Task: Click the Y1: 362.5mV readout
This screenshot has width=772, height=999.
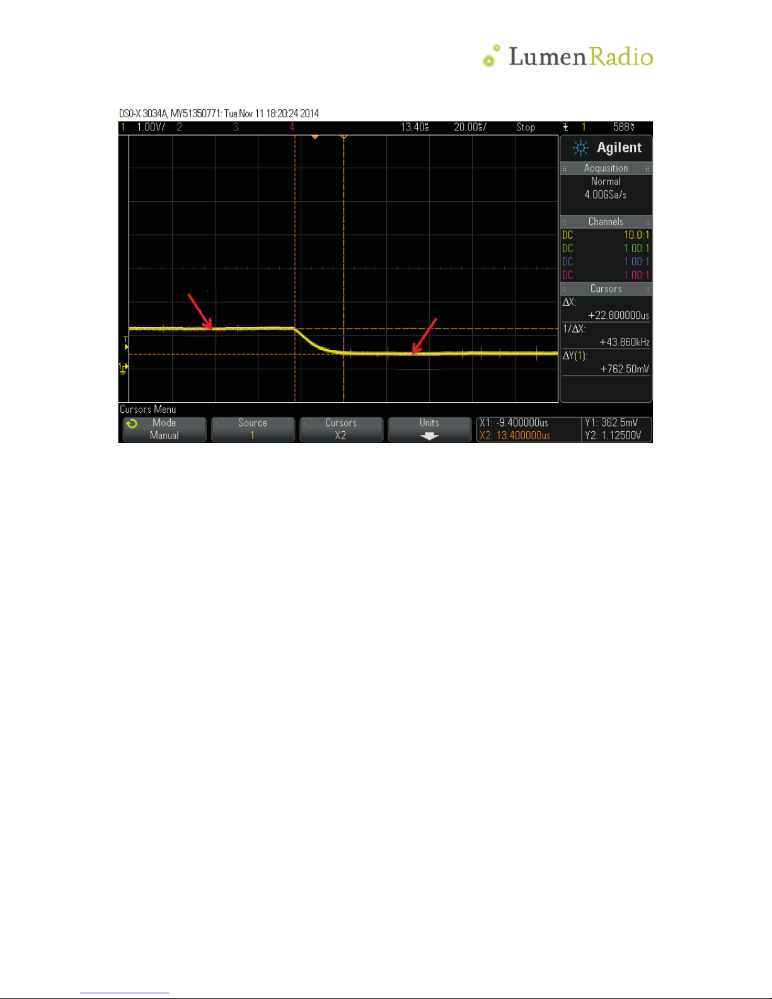Action: point(611,423)
